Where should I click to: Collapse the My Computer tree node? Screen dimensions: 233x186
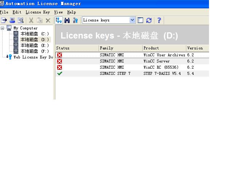coord(3,28)
